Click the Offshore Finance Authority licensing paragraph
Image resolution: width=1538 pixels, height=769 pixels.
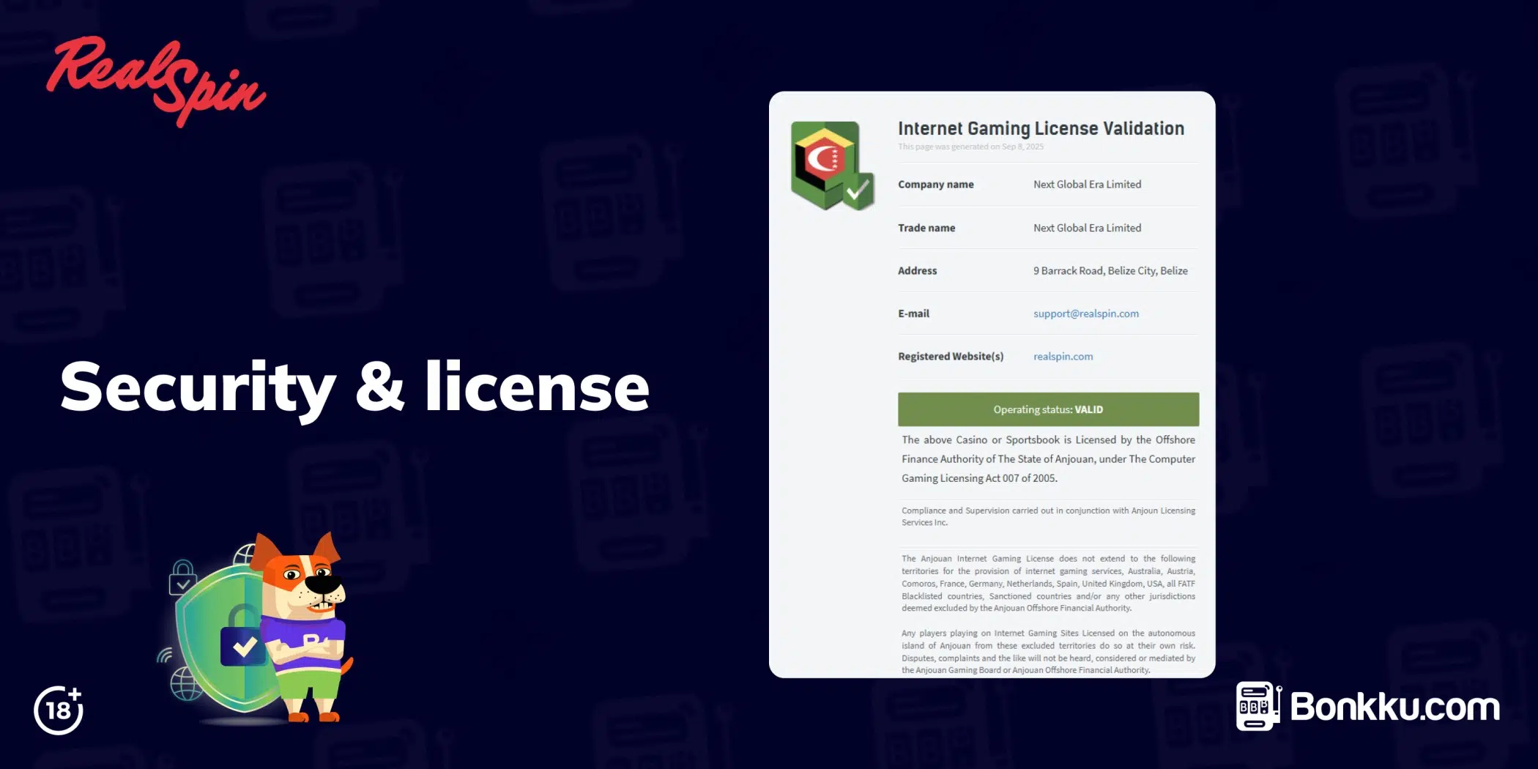tap(1048, 458)
